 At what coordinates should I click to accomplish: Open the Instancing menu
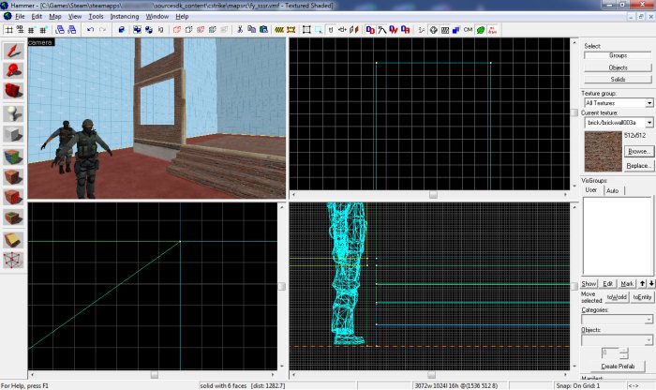(125, 16)
